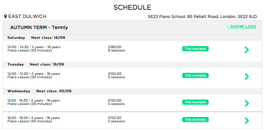
Task: Open Wednesday 15:50 class via green arrow
Action: [247, 103]
